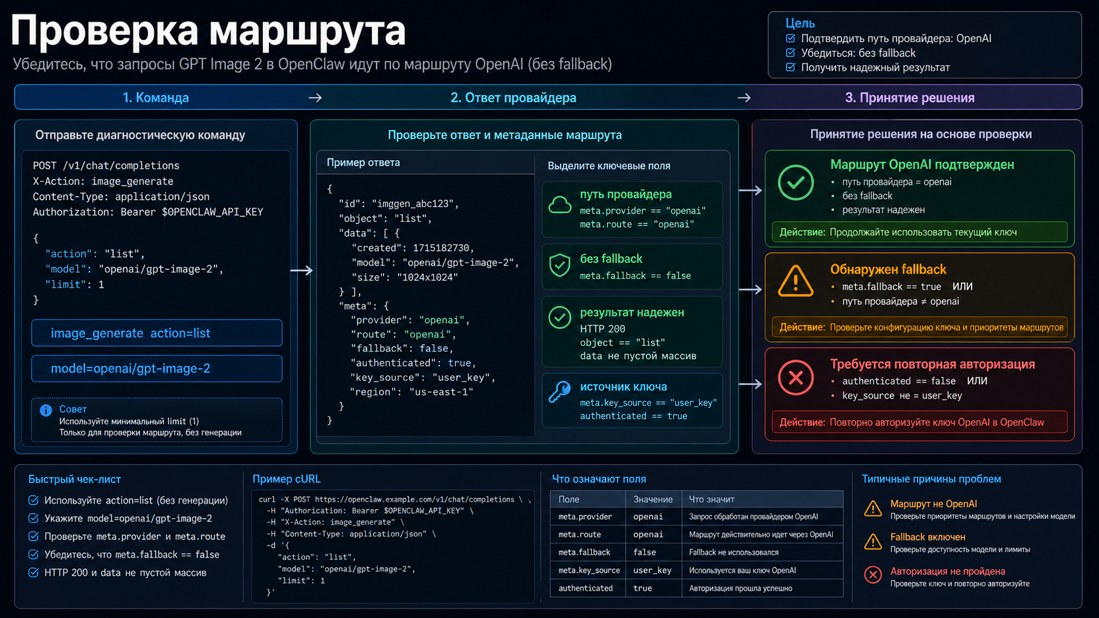The height and width of the screenshot is (618, 1099).
Task: Toggle checklist item Убедитесь, что meta.fallback == false
Action: click(x=34, y=554)
